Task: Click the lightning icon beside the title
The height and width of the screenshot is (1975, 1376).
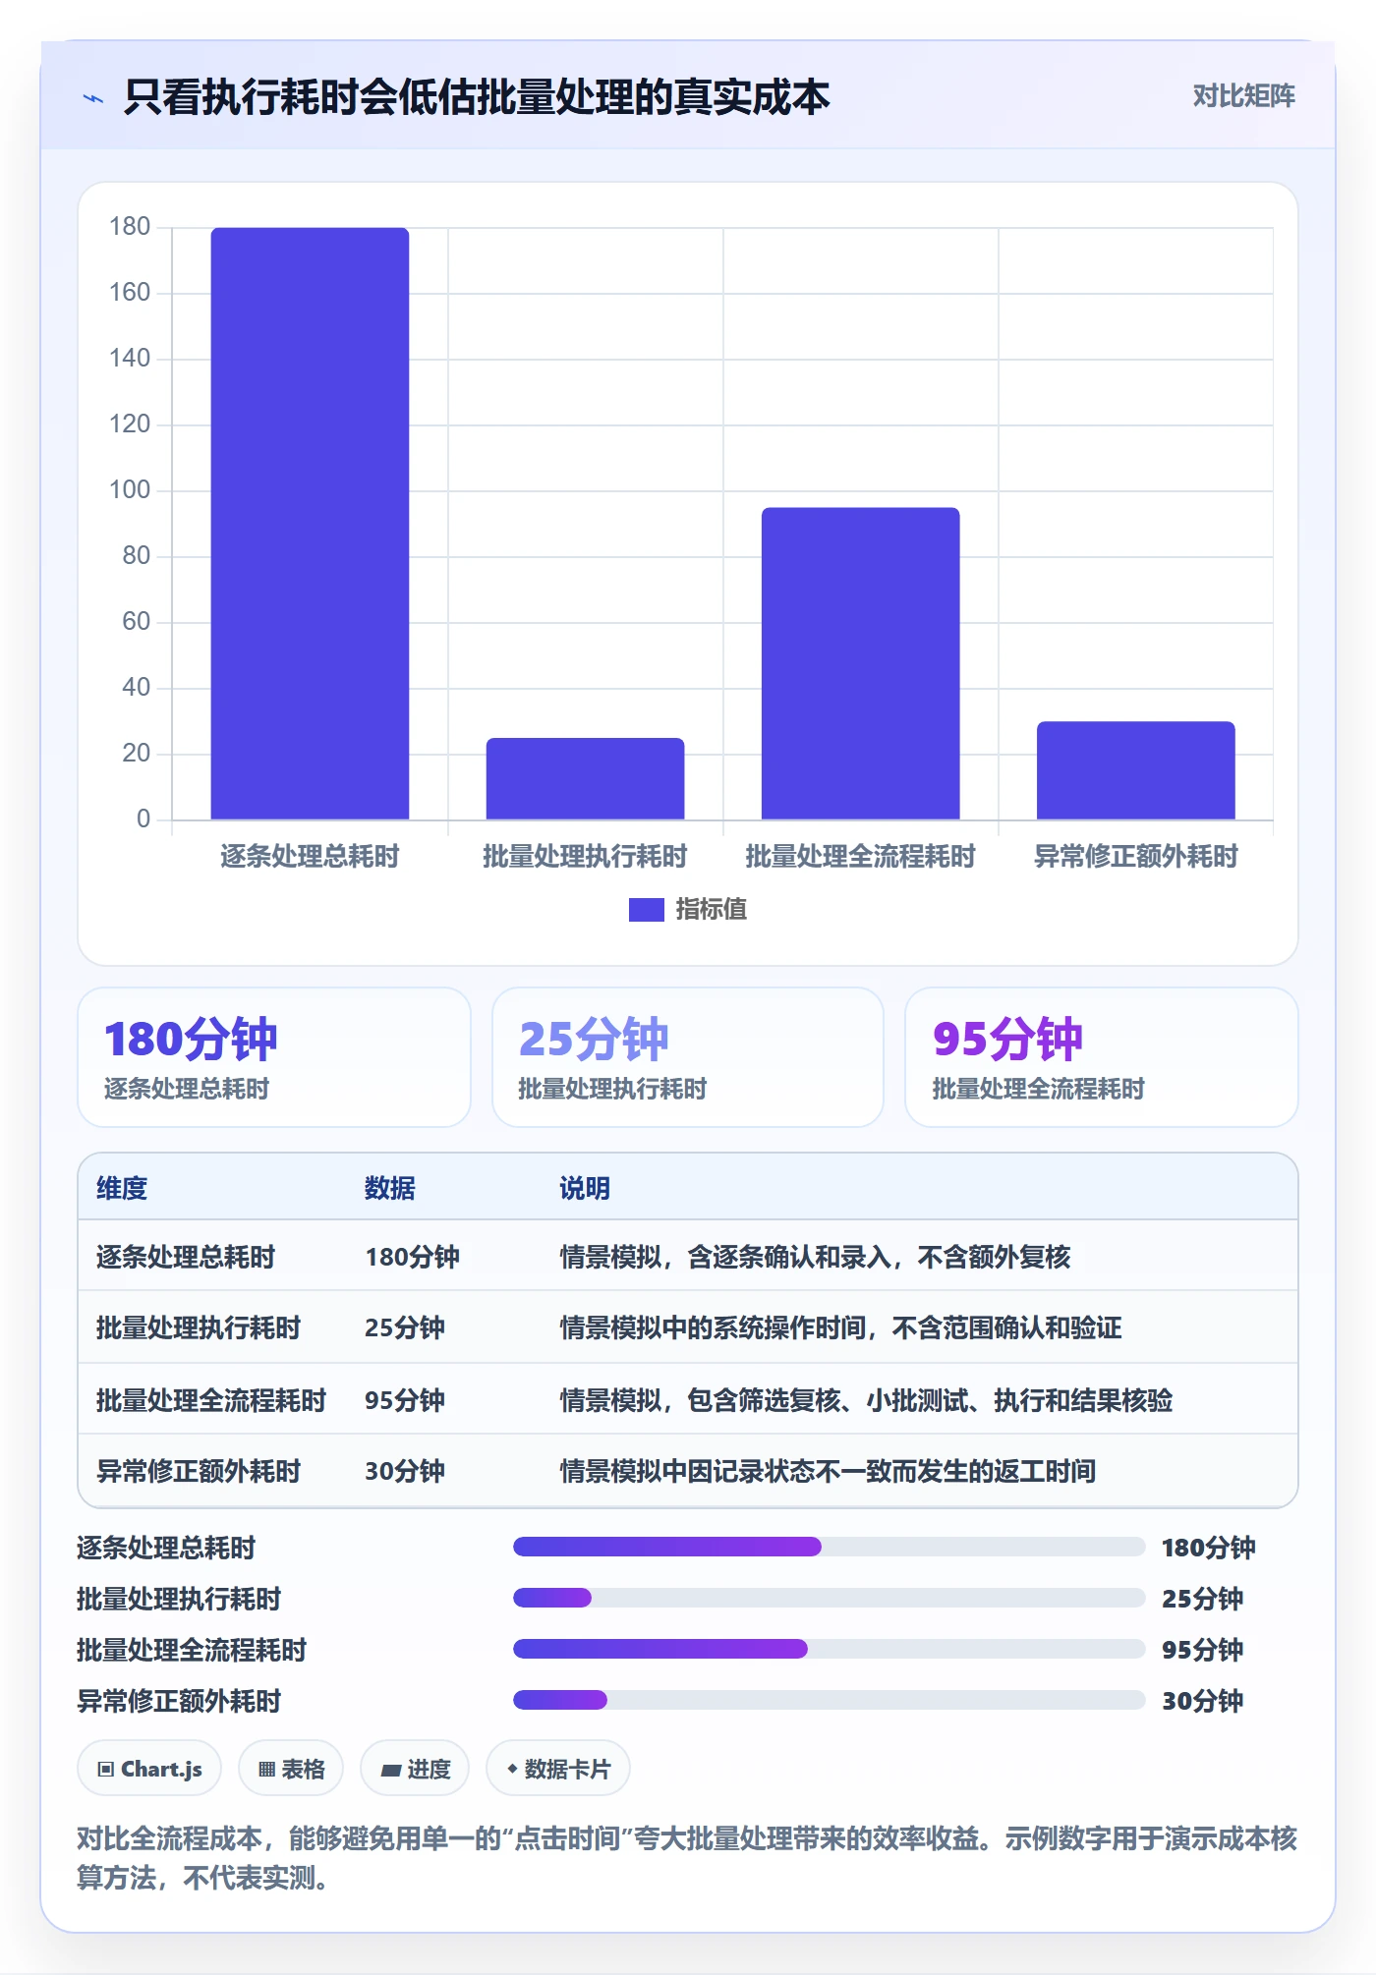Action: (93, 98)
